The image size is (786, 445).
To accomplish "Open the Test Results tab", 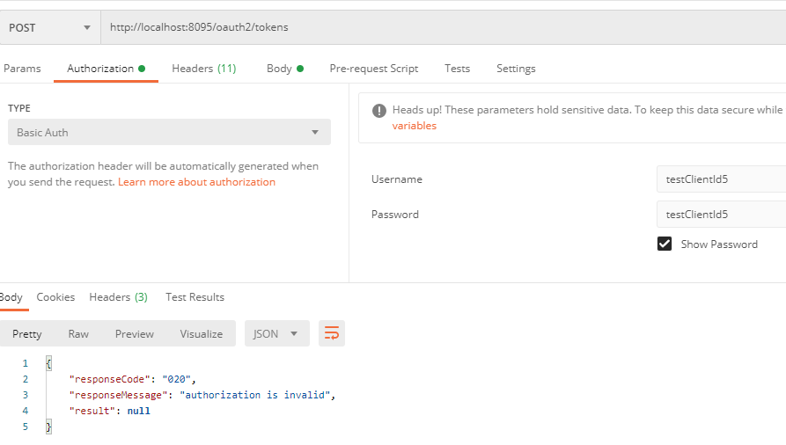I will [195, 297].
